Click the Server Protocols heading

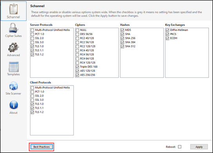[41, 25]
